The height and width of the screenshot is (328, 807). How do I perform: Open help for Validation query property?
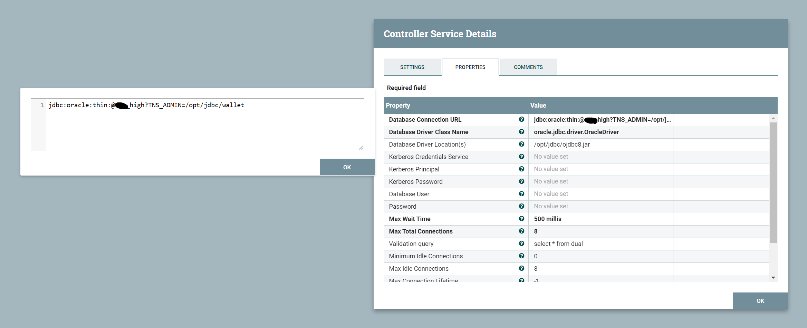[521, 243]
